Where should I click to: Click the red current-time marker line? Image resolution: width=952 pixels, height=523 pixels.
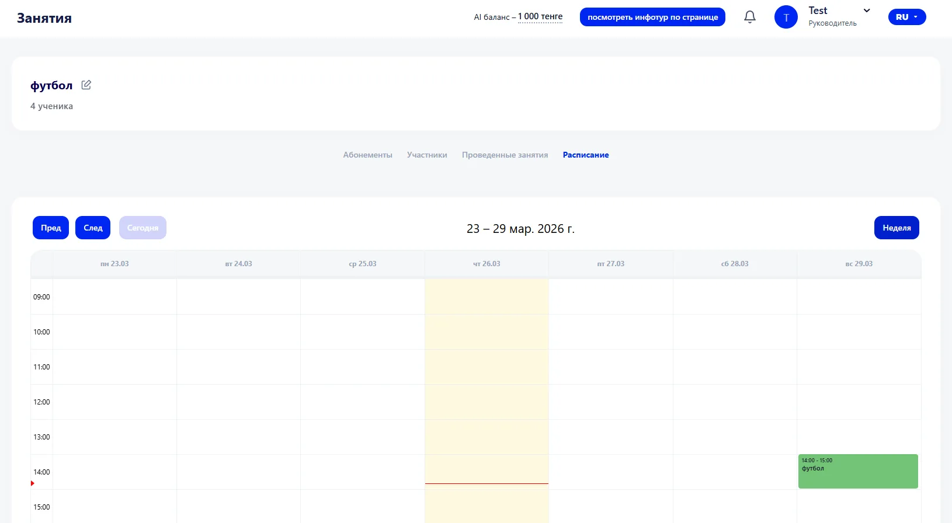(487, 483)
